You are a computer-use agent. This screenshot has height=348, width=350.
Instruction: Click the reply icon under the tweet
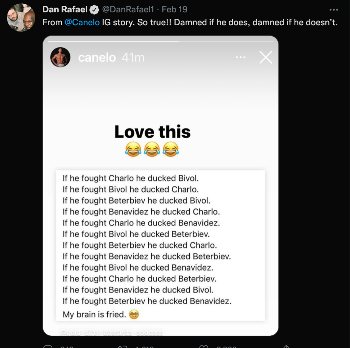click(48, 346)
